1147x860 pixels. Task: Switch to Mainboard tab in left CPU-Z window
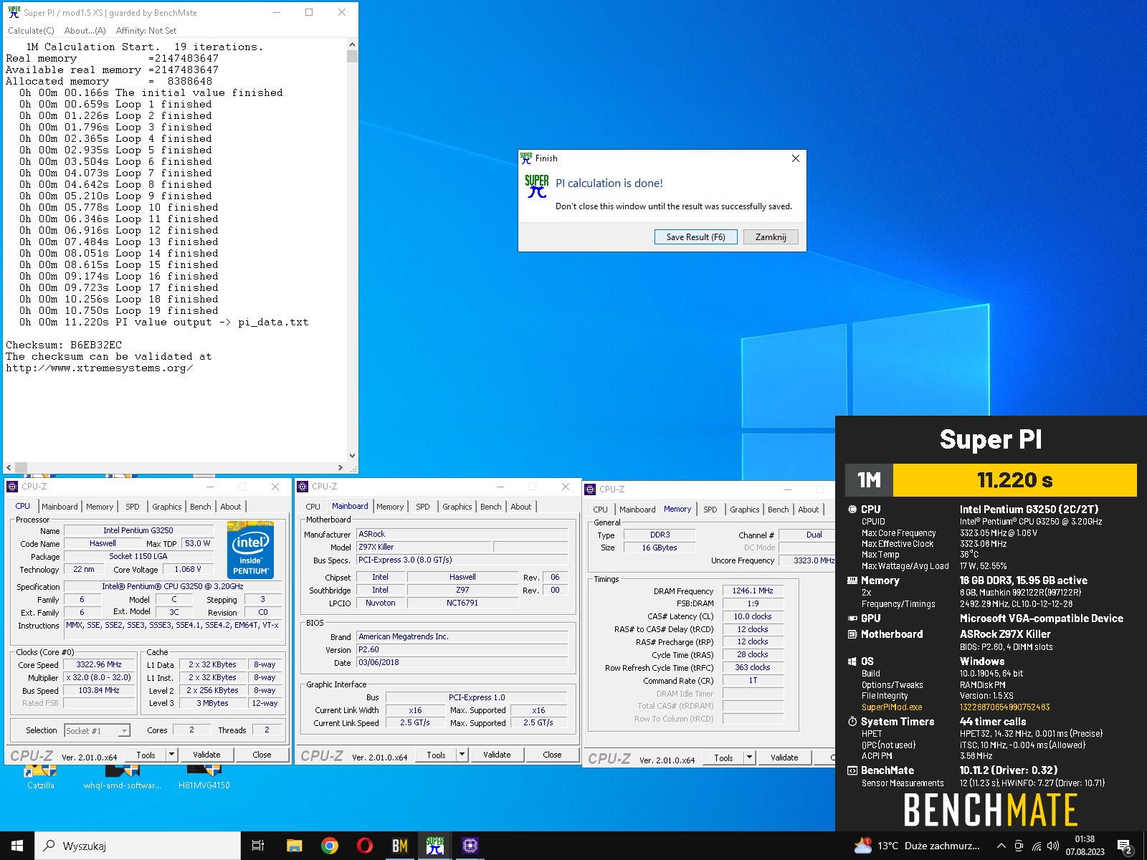(60, 507)
